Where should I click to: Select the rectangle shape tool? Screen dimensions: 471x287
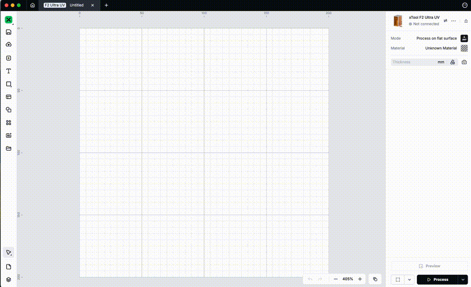(x=8, y=84)
